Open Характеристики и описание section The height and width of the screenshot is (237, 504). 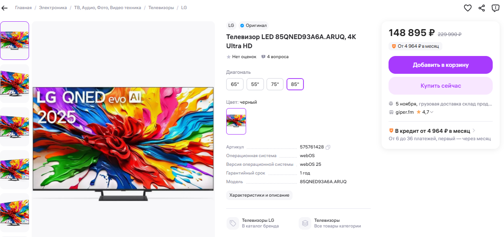pos(260,195)
